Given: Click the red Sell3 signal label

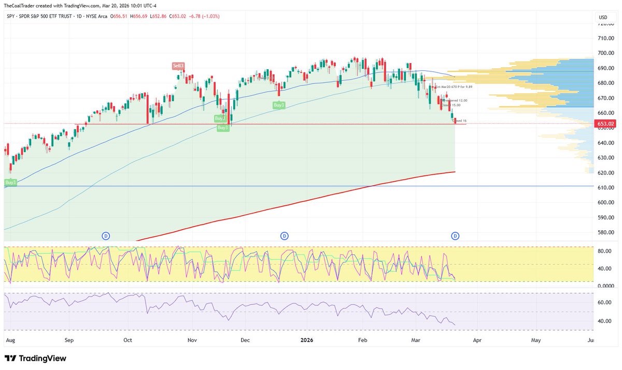Looking at the screenshot, I should click(x=179, y=66).
